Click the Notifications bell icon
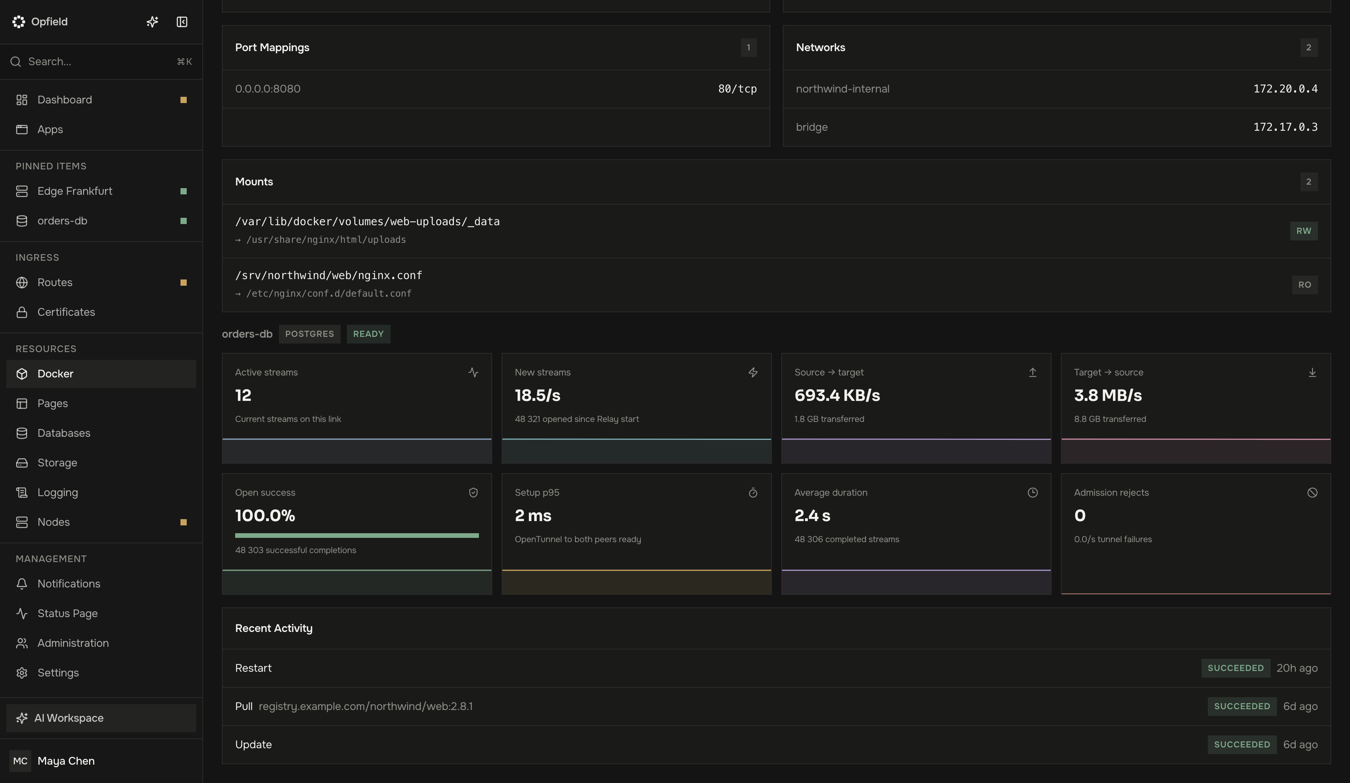The width and height of the screenshot is (1350, 783). (22, 584)
